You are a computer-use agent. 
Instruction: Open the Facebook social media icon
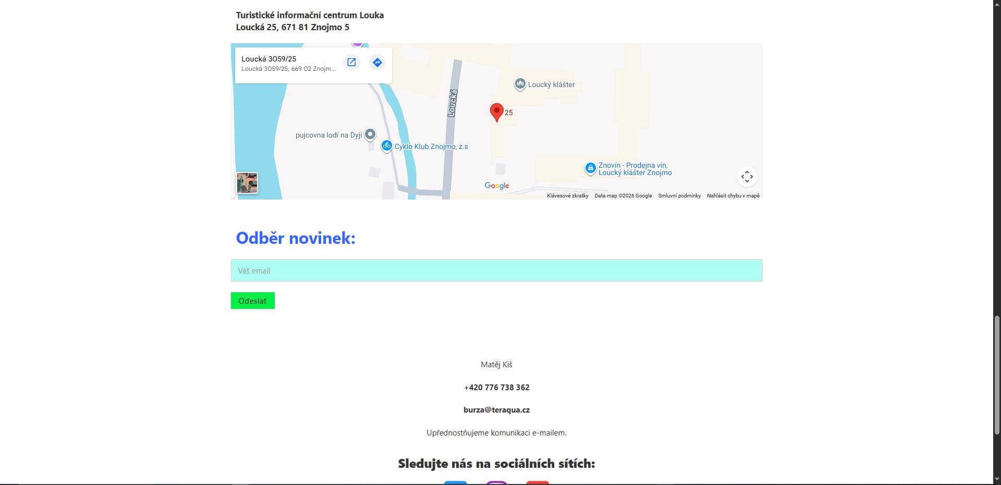455,483
